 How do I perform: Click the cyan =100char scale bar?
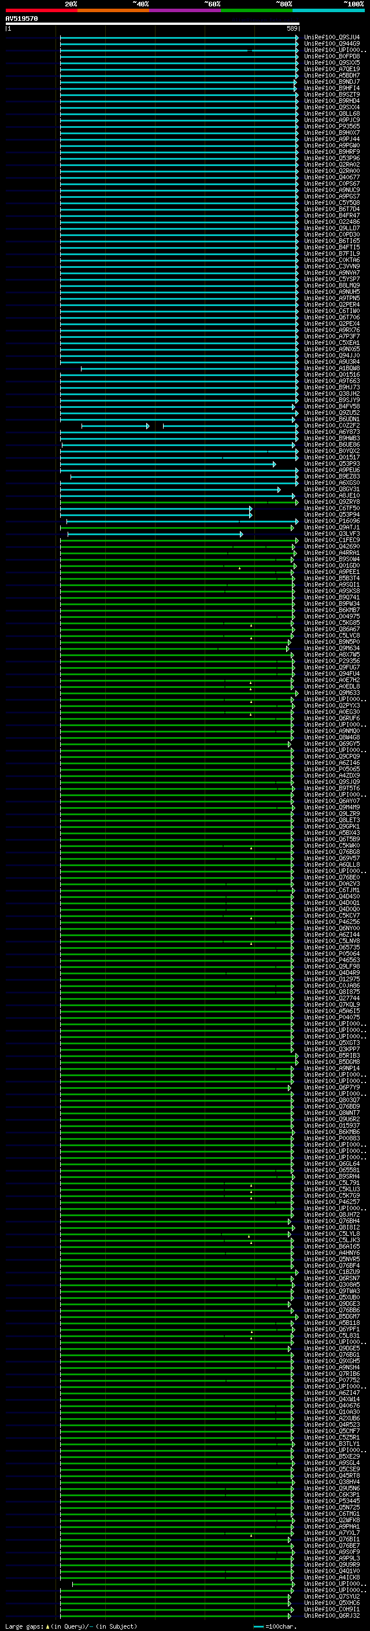click(x=258, y=1626)
